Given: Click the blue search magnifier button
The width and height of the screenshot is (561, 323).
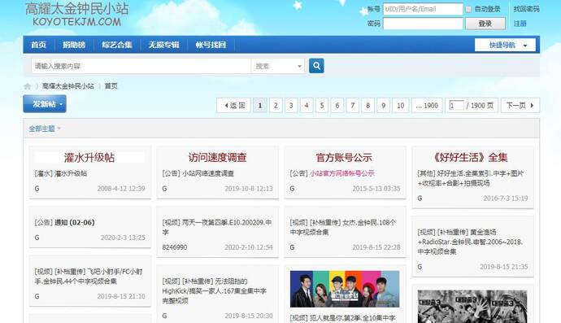Looking at the screenshot, I should [x=316, y=66].
